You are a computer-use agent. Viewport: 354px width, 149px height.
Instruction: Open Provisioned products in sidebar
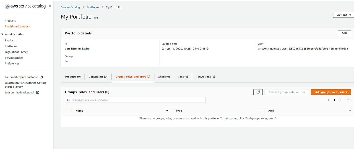pos(18,27)
